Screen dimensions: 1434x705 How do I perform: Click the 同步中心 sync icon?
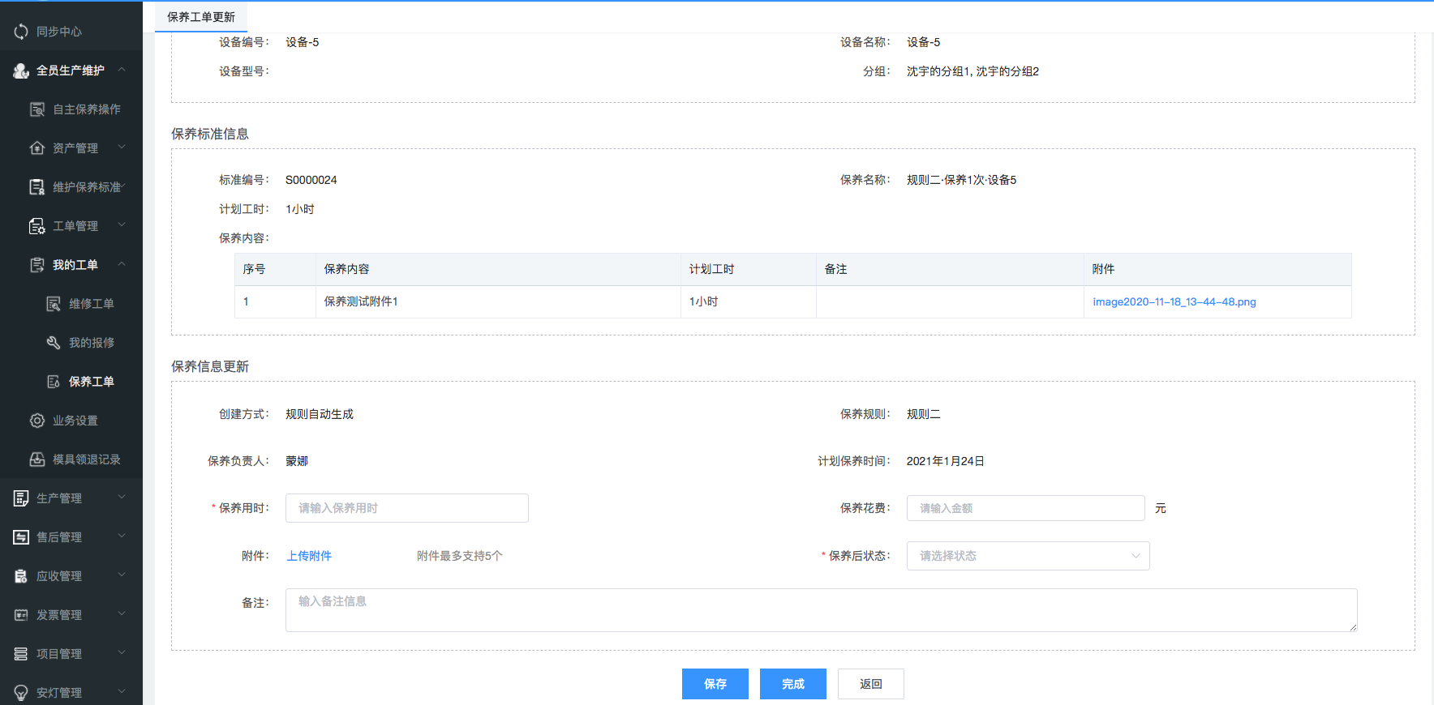[21, 32]
